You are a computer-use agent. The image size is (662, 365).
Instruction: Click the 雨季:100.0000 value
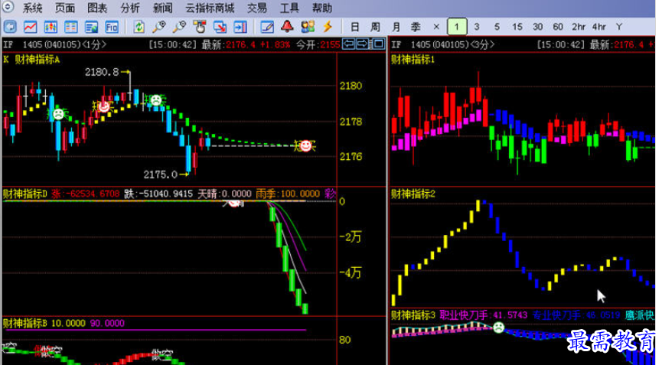288,194
